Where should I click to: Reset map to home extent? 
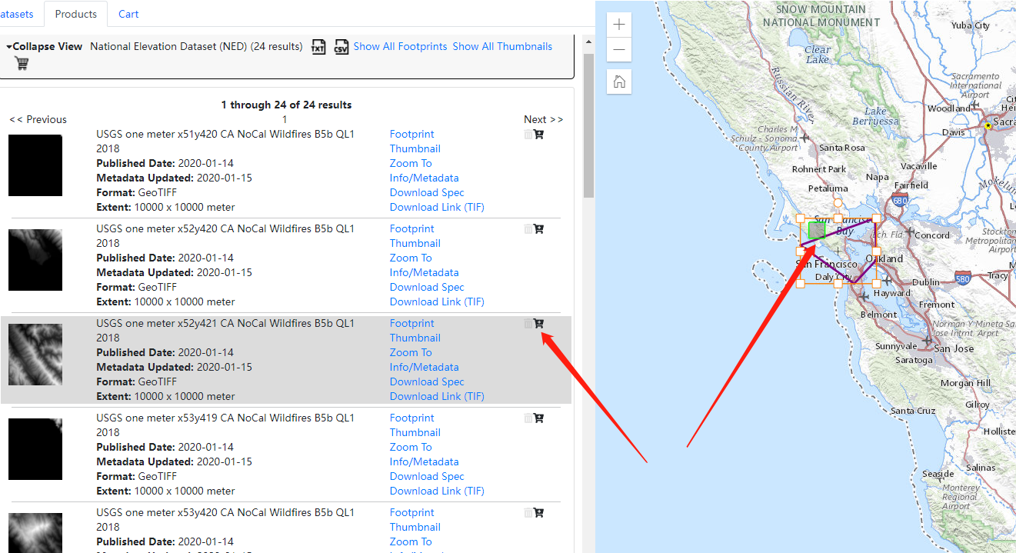(619, 82)
